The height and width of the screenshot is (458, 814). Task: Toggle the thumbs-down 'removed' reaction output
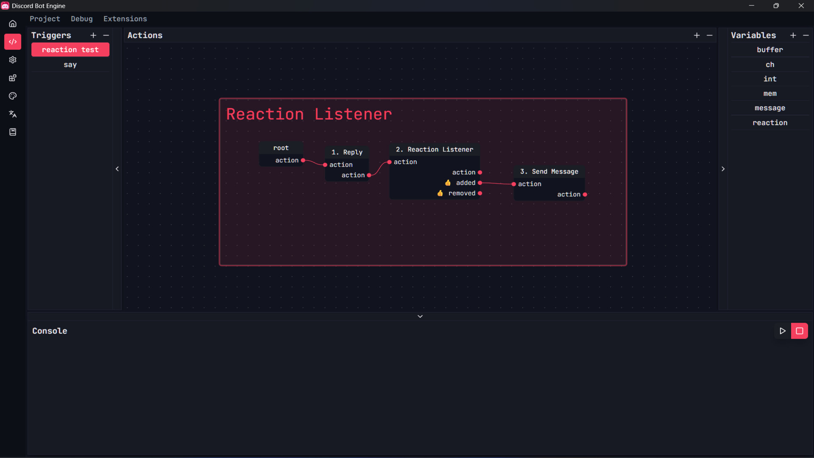(441, 193)
